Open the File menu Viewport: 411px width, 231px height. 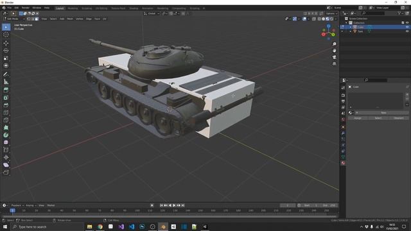pos(9,8)
